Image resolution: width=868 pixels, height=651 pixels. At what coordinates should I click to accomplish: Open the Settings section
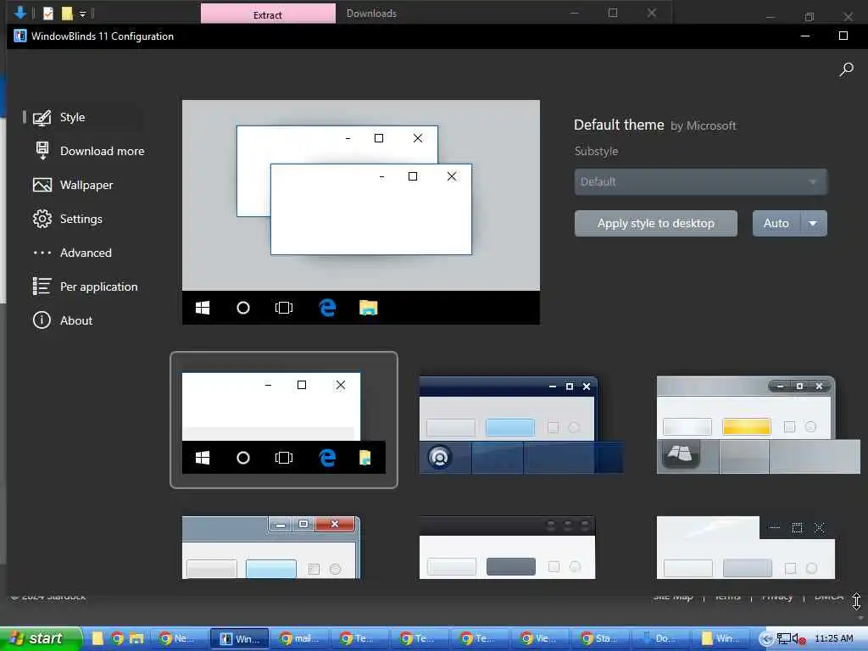[x=81, y=219]
